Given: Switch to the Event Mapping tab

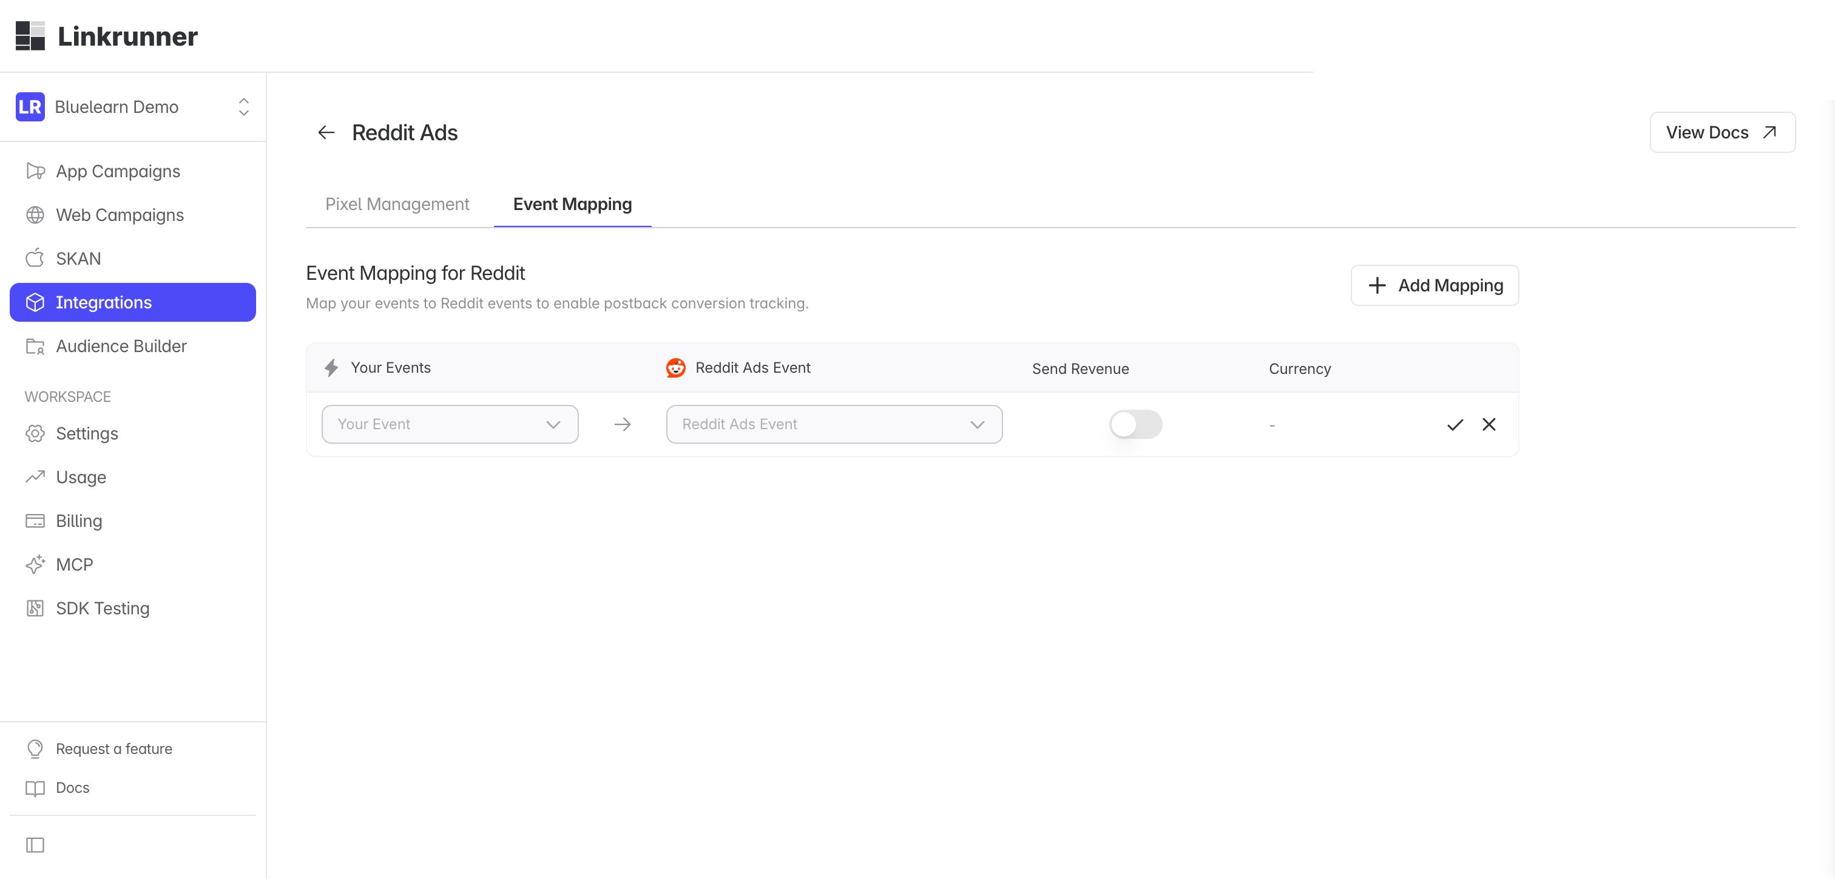Looking at the screenshot, I should [572, 205].
